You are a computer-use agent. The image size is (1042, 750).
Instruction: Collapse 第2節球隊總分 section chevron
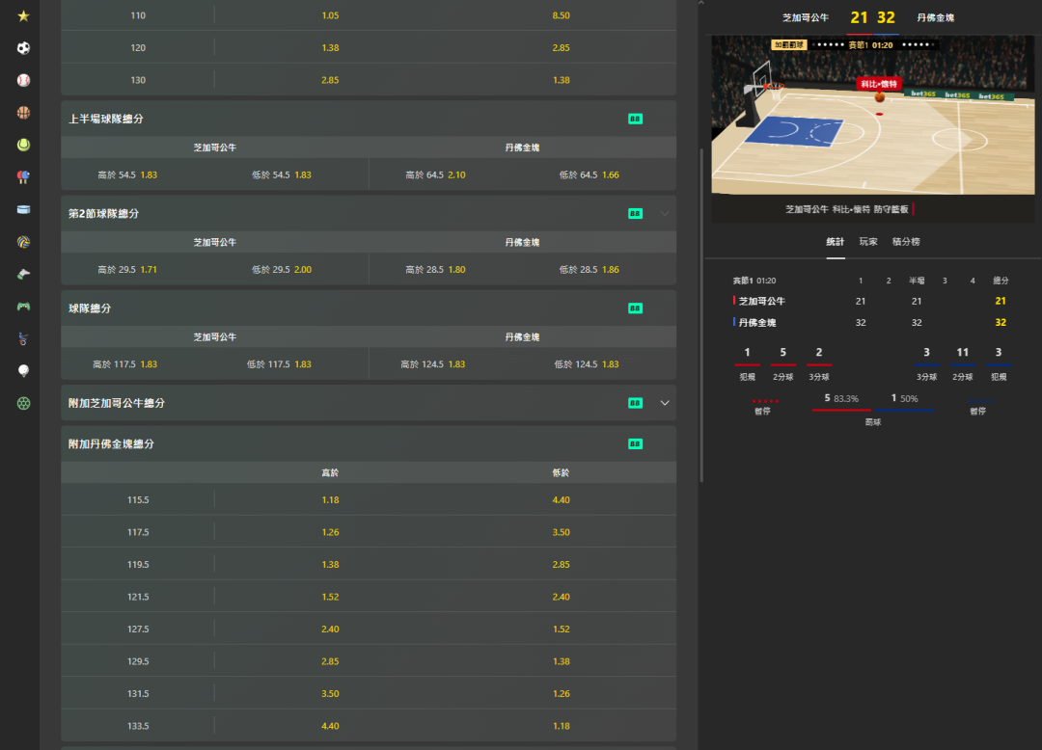pyautogui.click(x=665, y=214)
